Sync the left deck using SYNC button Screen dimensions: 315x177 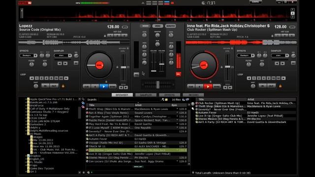pos(113,87)
